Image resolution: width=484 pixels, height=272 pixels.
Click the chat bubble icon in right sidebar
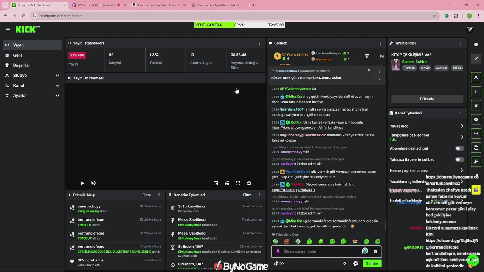(x=476, y=119)
